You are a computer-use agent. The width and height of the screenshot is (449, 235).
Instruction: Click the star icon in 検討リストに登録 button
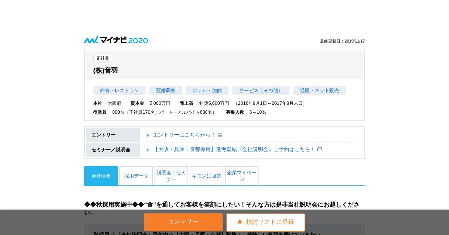(240, 222)
